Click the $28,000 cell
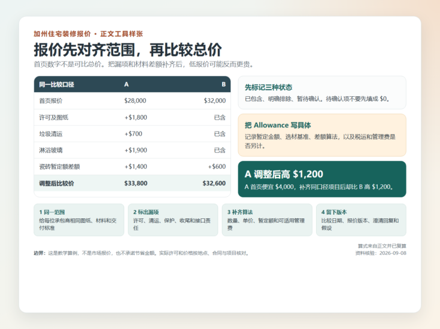This screenshot has height=329, width=440. (135, 100)
